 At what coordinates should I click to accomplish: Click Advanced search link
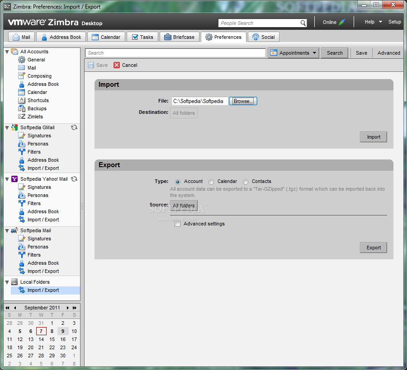pos(388,53)
